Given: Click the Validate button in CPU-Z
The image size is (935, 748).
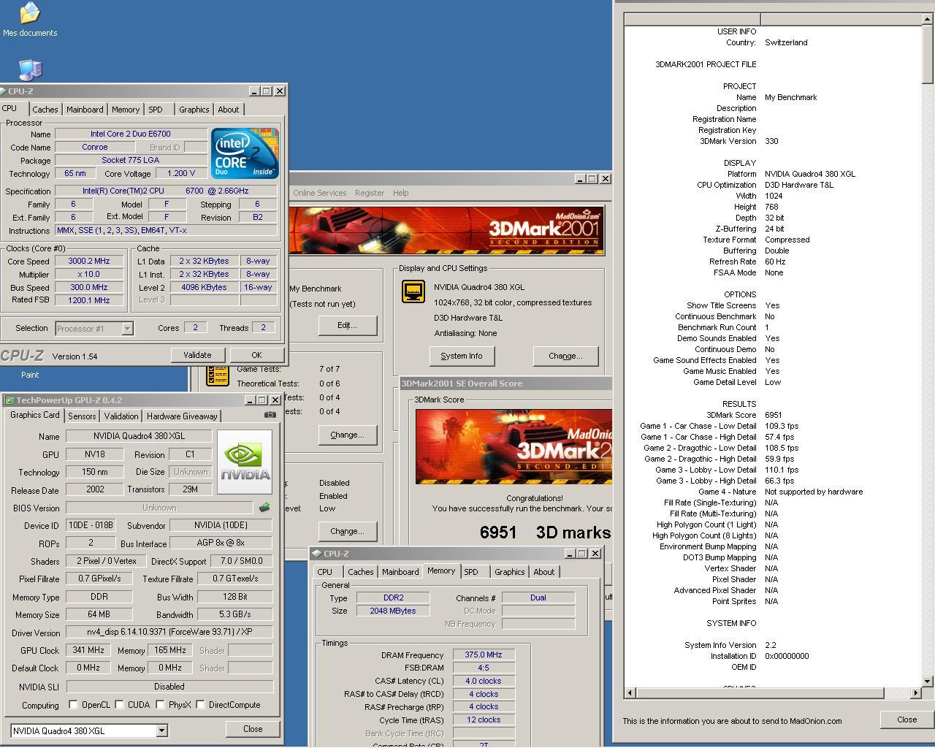Looking at the screenshot, I should click(x=197, y=355).
